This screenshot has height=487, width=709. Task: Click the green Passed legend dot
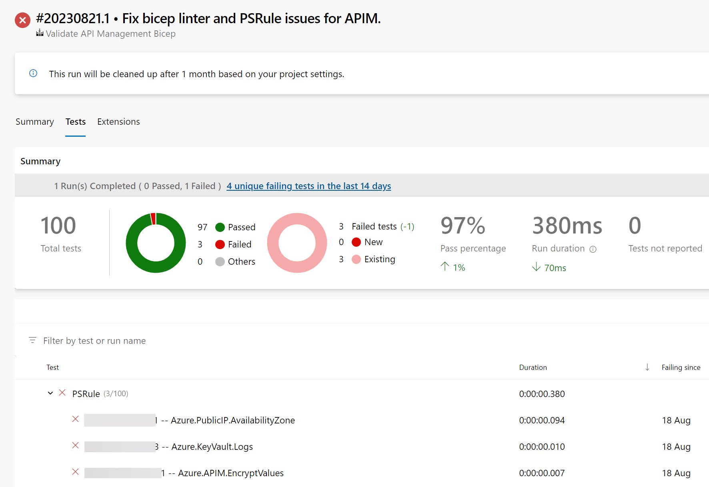pos(220,227)
